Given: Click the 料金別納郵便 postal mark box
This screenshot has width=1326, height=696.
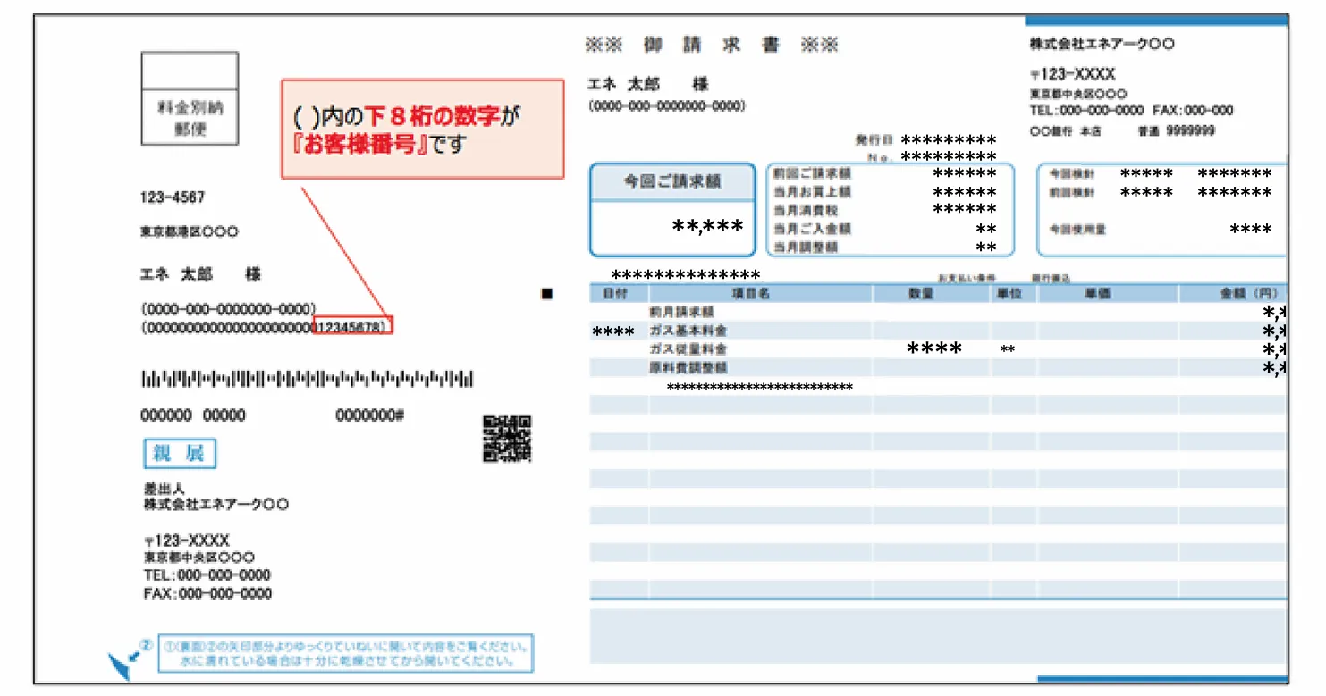Looking at the screenshot, I should 188,98.
